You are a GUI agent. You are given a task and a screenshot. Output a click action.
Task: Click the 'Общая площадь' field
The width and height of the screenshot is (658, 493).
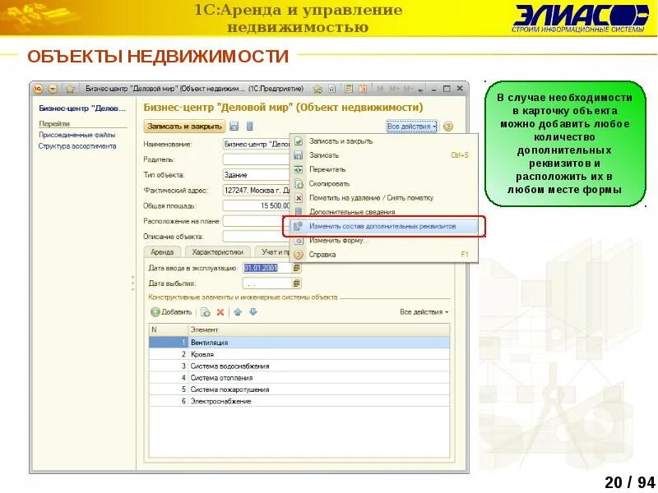pos(256,206)
